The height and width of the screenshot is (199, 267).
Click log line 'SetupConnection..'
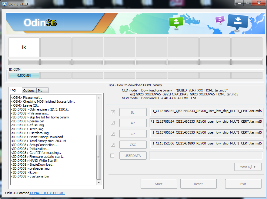34,145
